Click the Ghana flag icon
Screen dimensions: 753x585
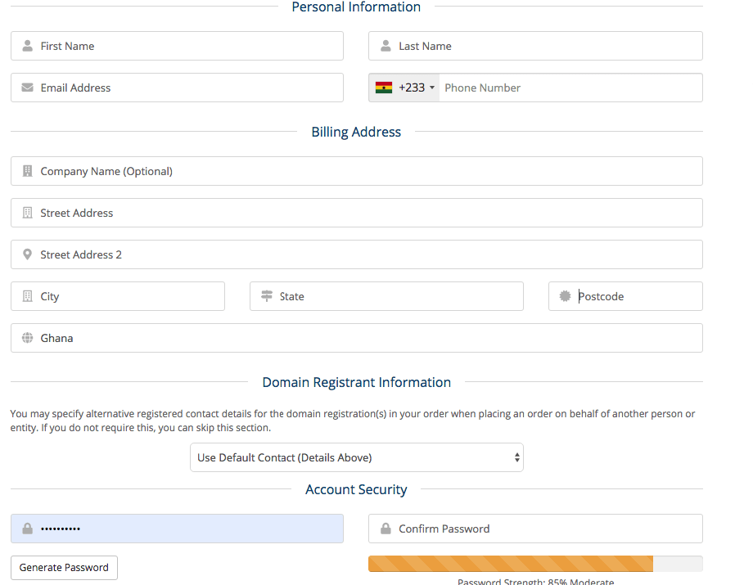[x=384, y=88]
